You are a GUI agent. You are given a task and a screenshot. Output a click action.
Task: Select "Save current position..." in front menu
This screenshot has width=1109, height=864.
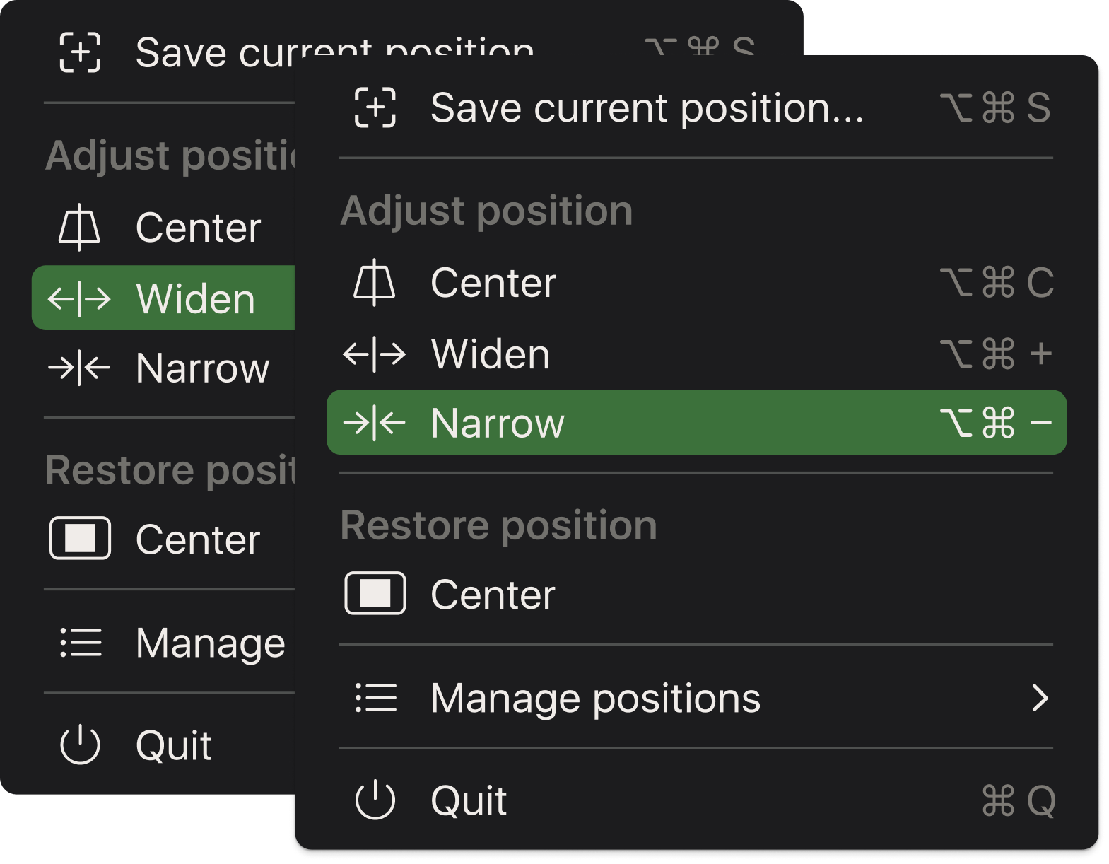tap(646, 108)
